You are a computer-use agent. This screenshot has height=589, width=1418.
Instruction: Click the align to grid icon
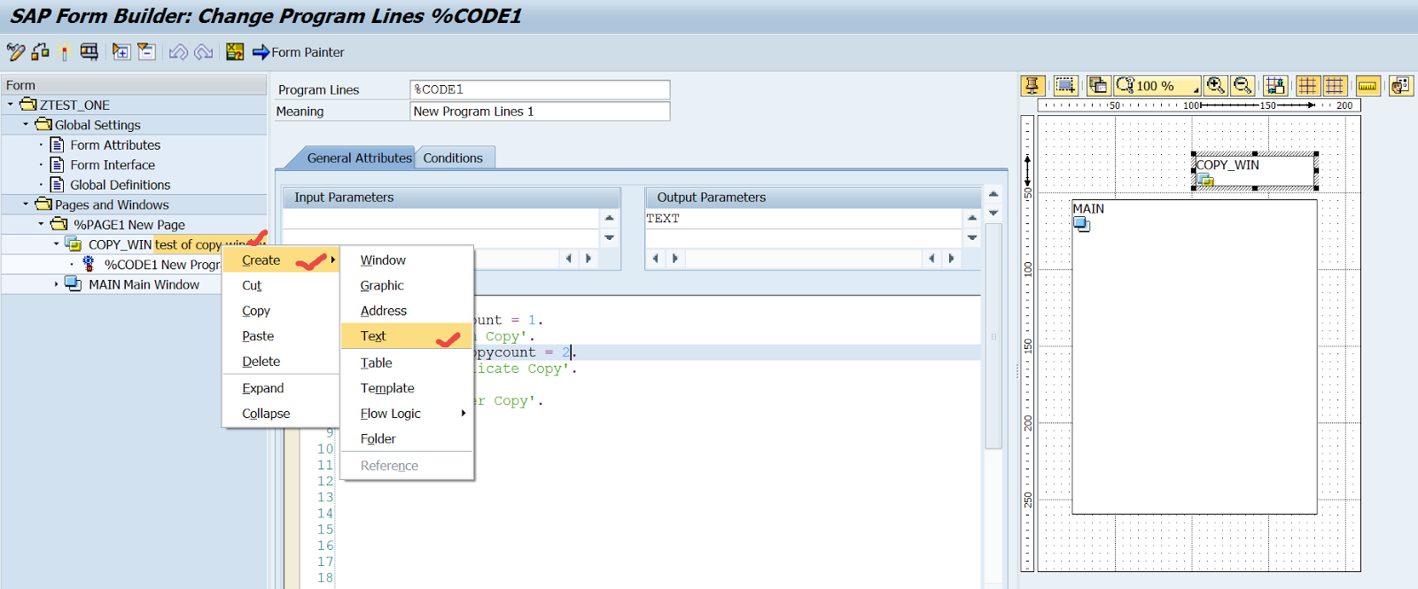click(1275, 86)
